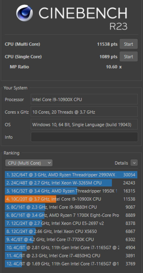The height and width of the screenshot is (273, 143).
Task: Select the Xeon X5650 ranking row
Action: (71, 231)
